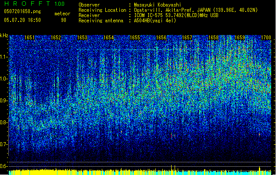Screen dimensions: 276x175
Task: Click the 'Observer' field label
Action: pyautogui.click(x=89, y=5)
